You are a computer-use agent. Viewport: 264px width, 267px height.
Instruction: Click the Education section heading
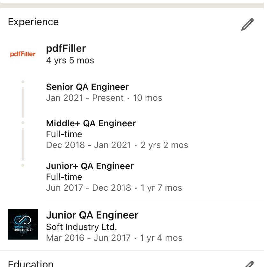coord(31,263)
